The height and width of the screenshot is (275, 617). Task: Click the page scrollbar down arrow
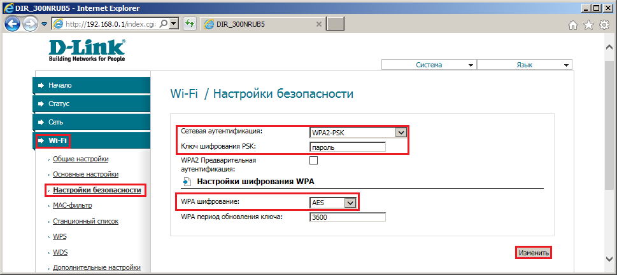[x=609, y=258]
